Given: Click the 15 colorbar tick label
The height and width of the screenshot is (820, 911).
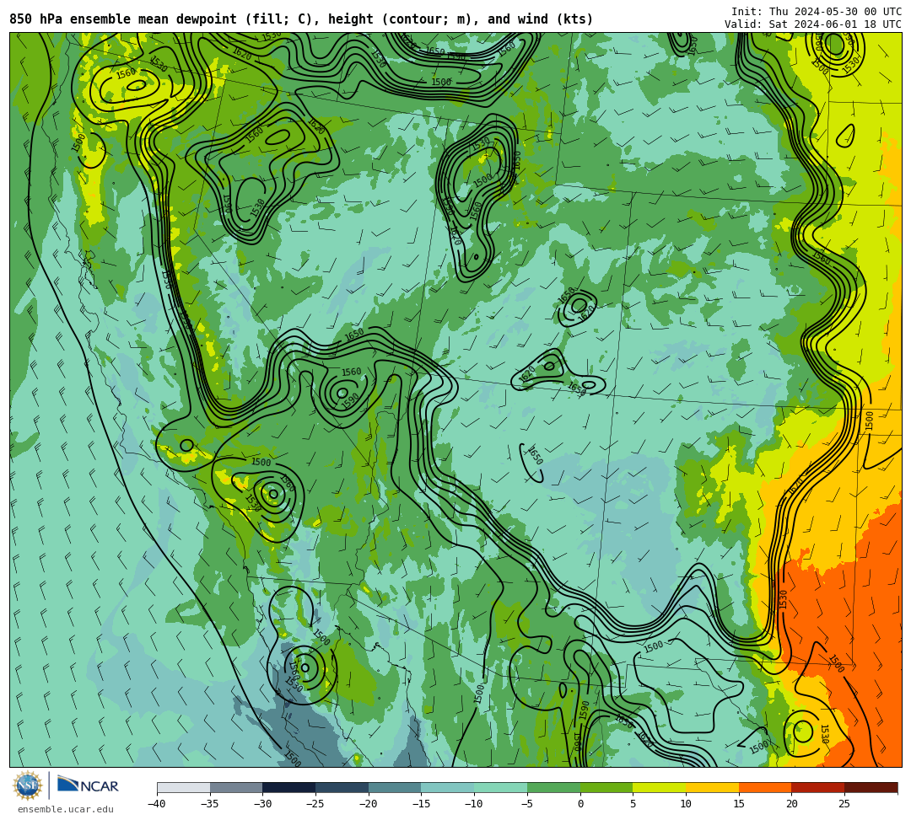Looking at the screenshot, I should point(739,804).
